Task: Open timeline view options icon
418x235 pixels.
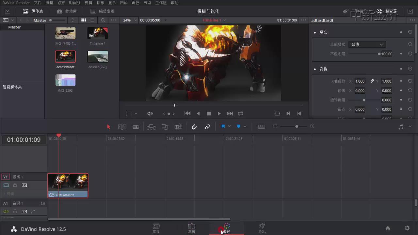Action: tap(262, 126)
